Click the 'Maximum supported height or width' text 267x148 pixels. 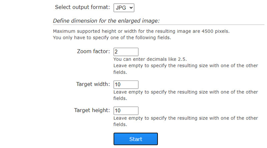[141, 31]
